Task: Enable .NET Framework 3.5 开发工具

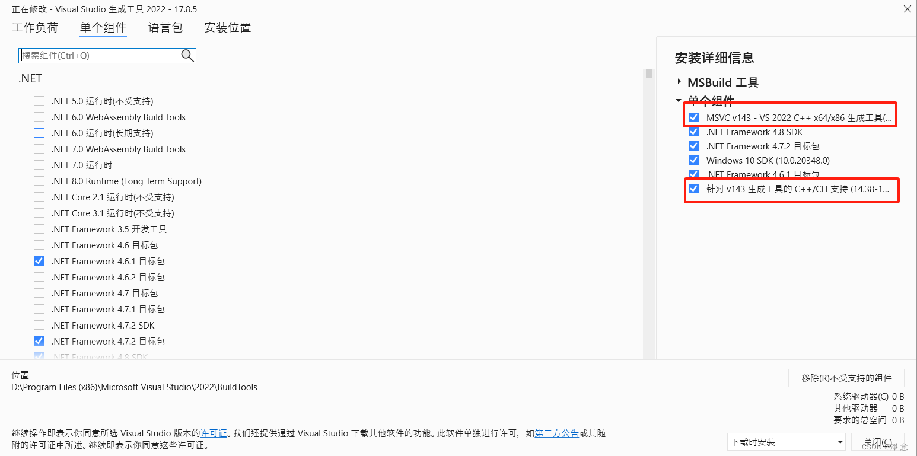Action: pos(39,229)
